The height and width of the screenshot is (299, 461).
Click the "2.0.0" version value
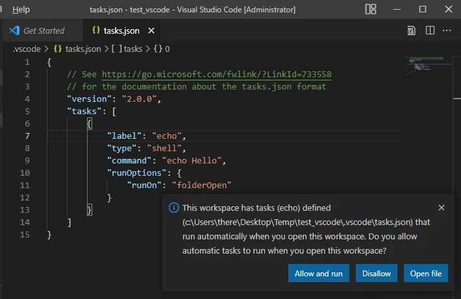pyautogui.click(x=139, y=99)
